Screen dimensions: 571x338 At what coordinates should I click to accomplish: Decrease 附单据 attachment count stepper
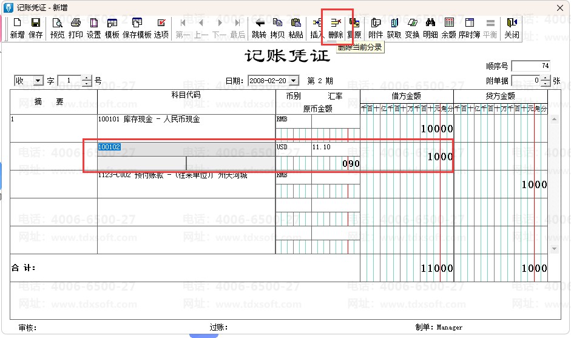pos(546,83)
